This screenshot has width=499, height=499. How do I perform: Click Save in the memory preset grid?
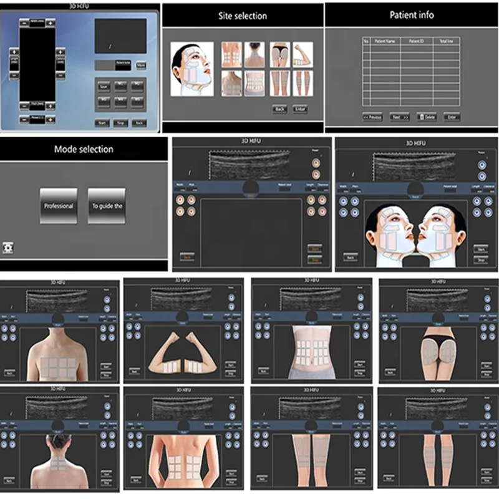(x=104, y=87)
